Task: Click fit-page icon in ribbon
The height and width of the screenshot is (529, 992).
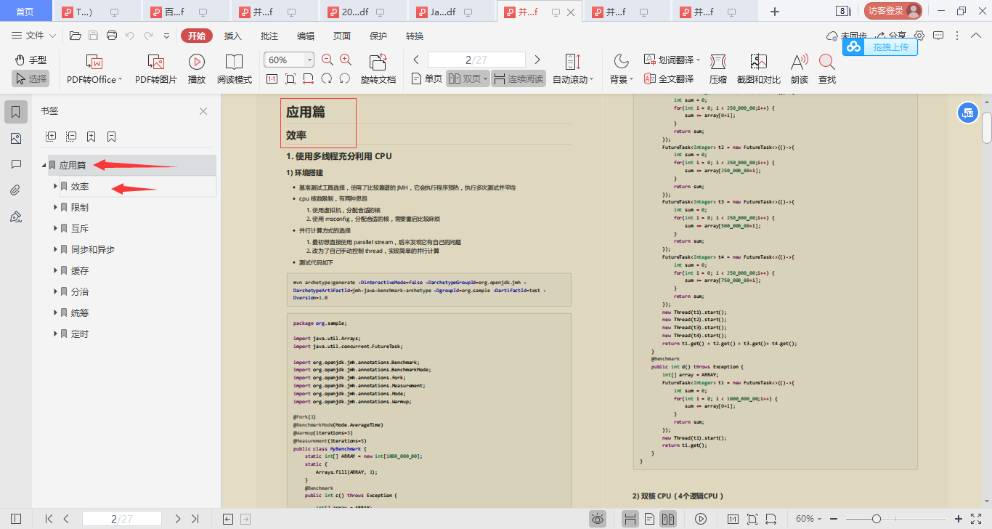Action: click(290, 78)
